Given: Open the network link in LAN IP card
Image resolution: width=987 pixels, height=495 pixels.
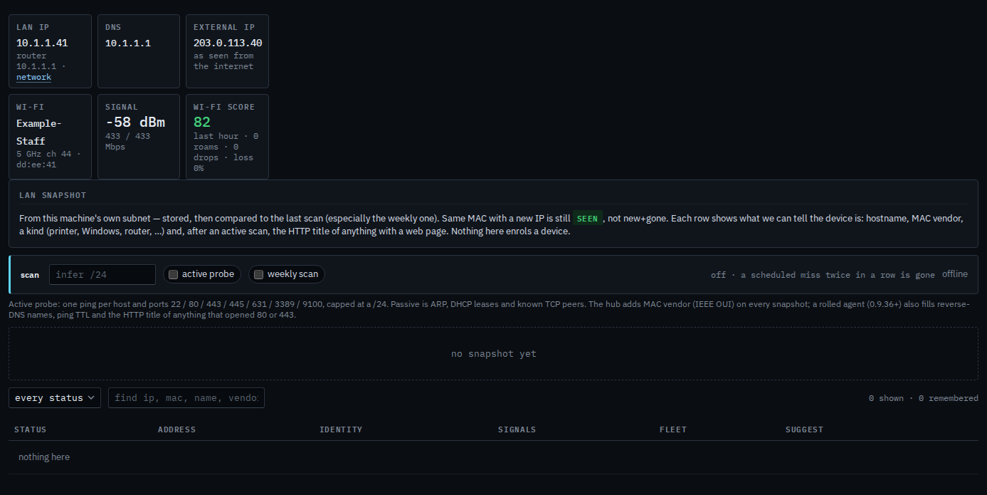Looking at the screenshot, I should click(33, 77).
